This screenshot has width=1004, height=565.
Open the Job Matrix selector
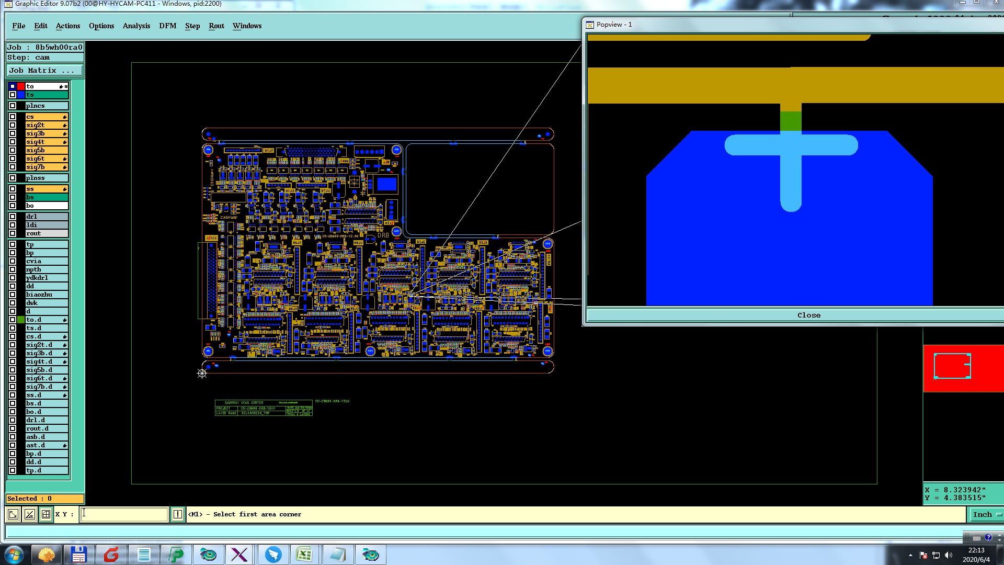point(44,70)
